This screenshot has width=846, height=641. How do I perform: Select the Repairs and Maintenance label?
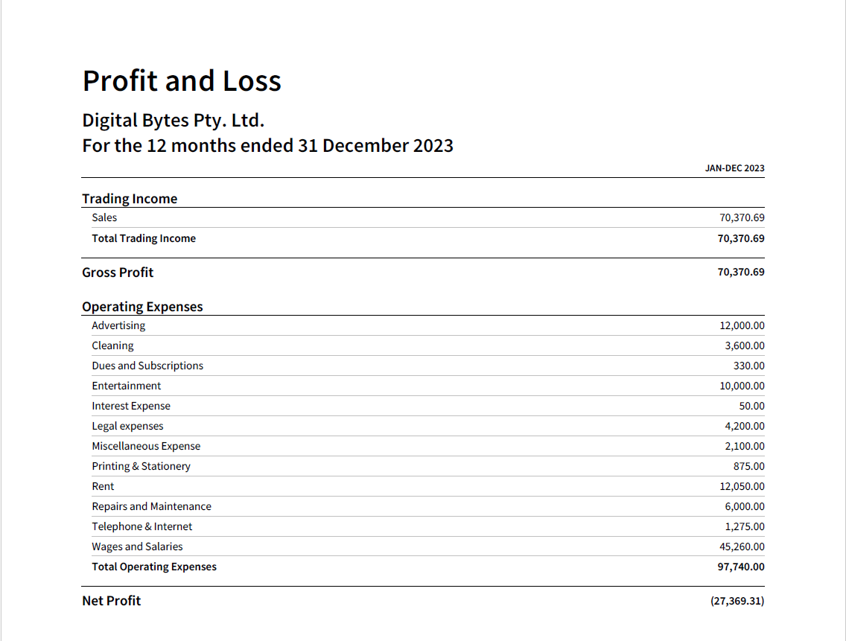(x=151, y=507)
